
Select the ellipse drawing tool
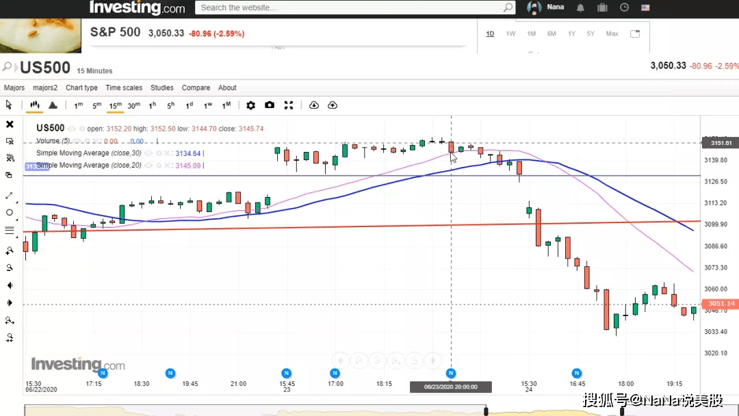pyautogui.click(x=9, y=213)
